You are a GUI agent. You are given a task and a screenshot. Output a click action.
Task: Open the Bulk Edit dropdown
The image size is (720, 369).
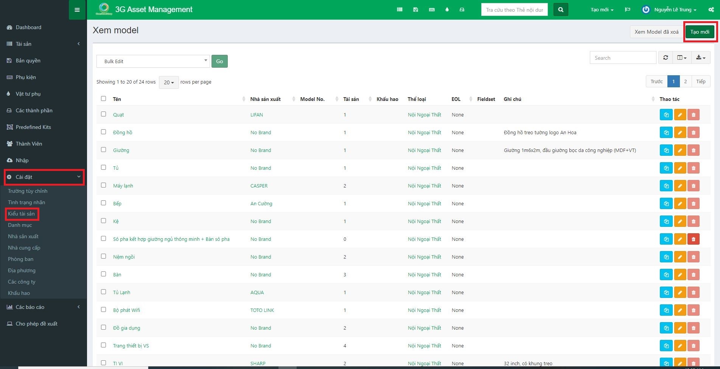(x=153, y=61)
